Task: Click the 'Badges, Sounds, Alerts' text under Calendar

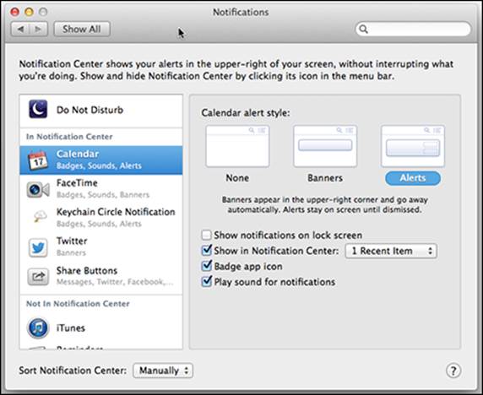Action: coord(99,166)
